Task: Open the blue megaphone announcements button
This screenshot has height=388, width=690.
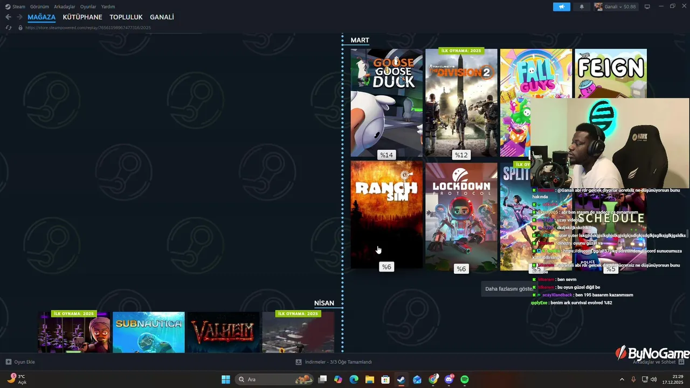Action: [561, 6]
